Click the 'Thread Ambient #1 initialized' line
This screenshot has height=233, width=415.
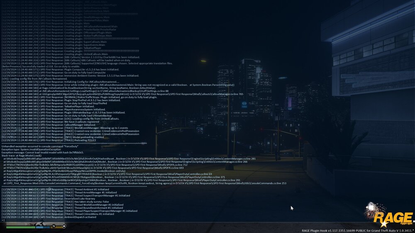coord(55,189)
